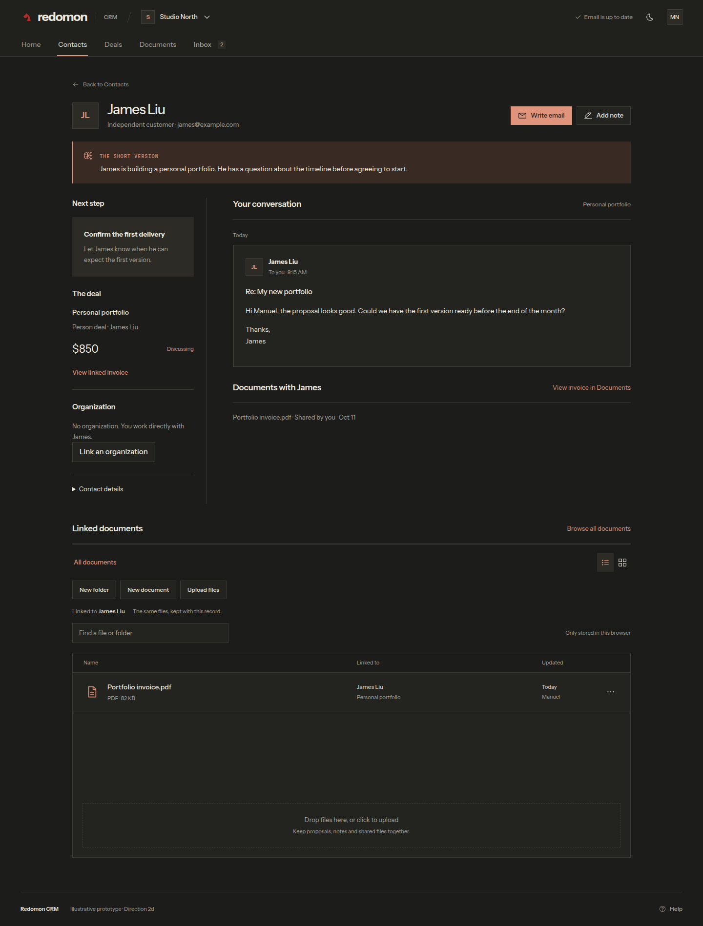Click the Updated column header
The width and height of the screenshot is (703, 926).
(x=553, y=663)
